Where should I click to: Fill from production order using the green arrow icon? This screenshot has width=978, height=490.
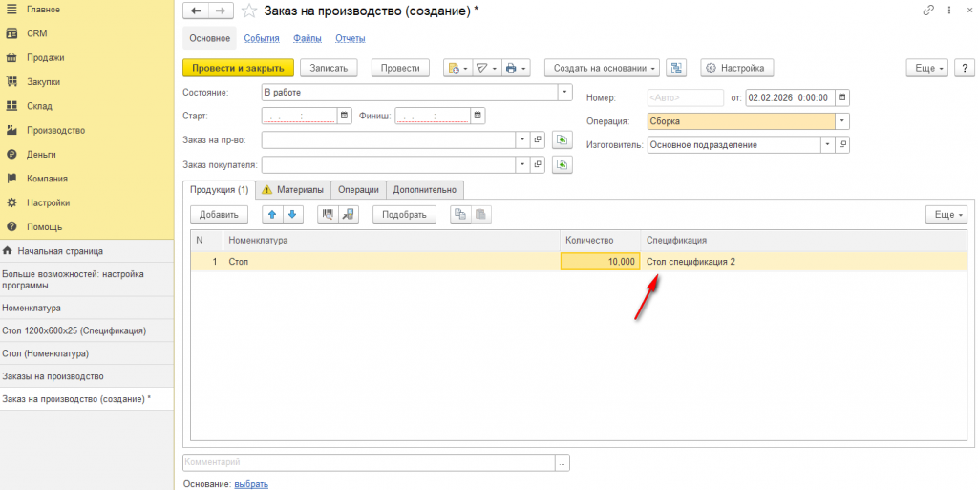(562, 140)
